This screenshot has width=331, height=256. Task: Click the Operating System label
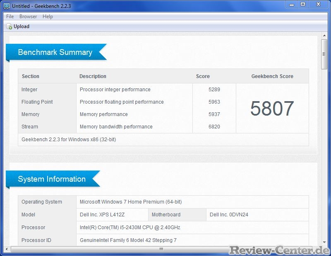coord(42,202)
